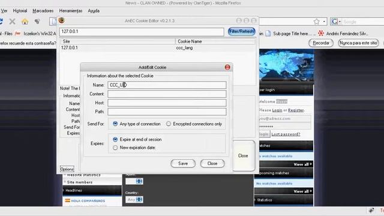Open the dropdown above the Country field

[134, 181]
